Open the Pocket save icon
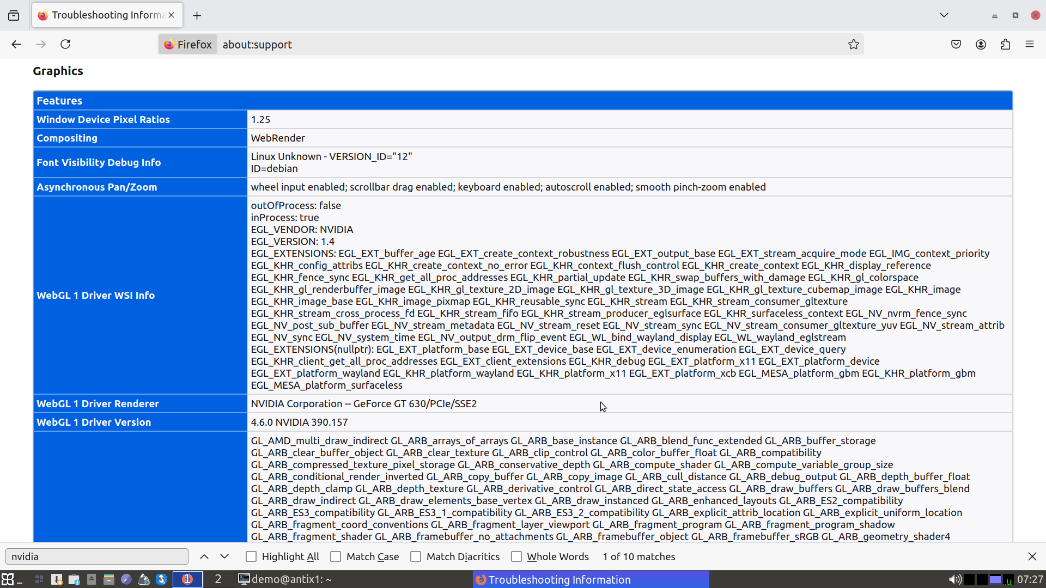The height and width of the screenshot is (588, 1046). pos(956,44)
